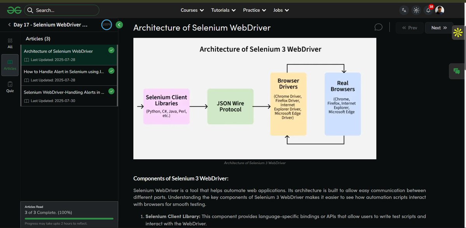Viewport: 466px width, 228px height.
Task: Click the green GfG logo
Action: coord(13,10)
